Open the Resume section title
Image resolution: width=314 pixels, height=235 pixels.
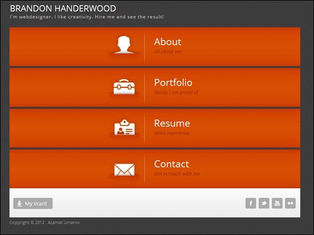coord(172,123)
